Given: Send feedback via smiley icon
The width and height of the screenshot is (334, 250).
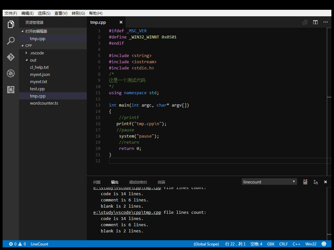Looking at the screenshot, I should click(x=324, y=244).
